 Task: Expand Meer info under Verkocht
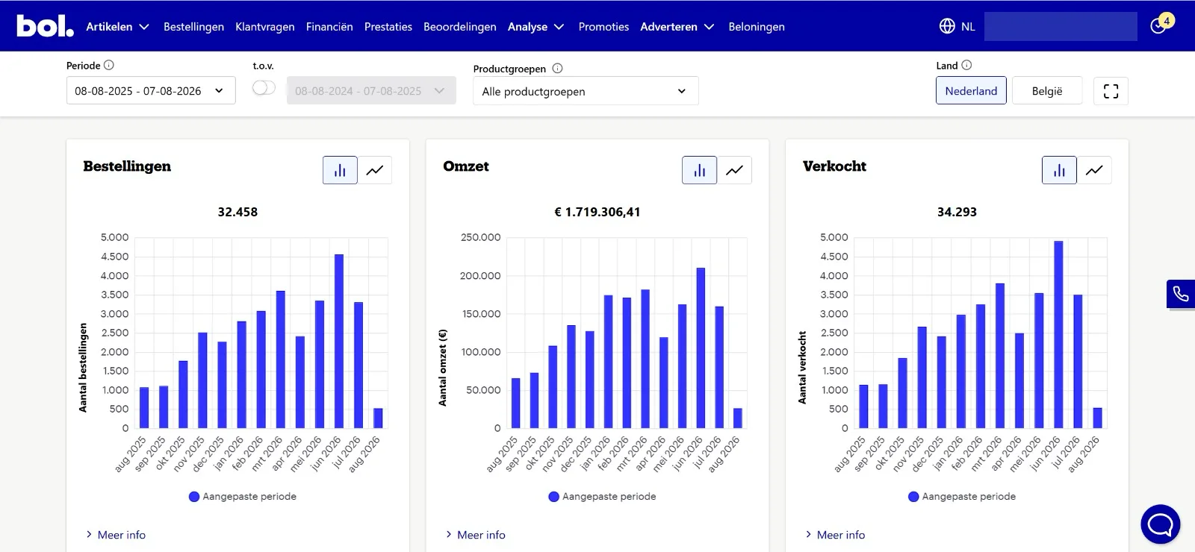pyautogui.click(x=835, y=535)
